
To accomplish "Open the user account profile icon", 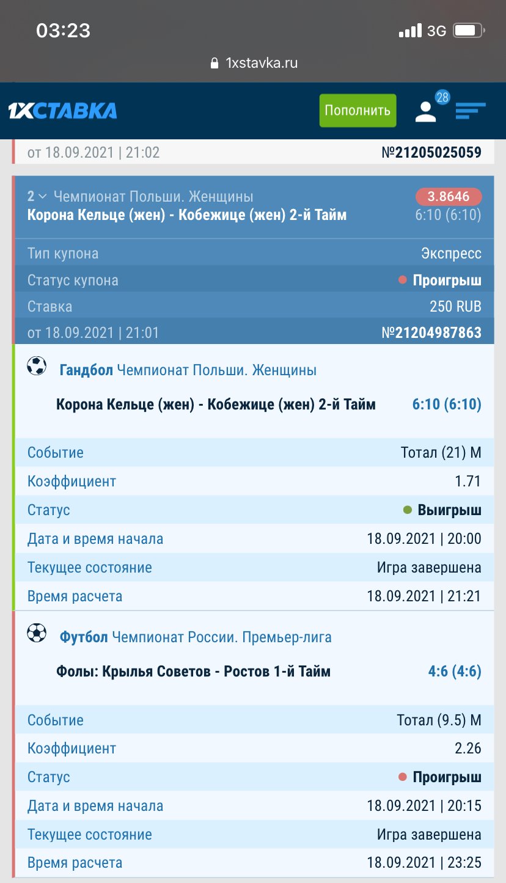I will (425, 112).
